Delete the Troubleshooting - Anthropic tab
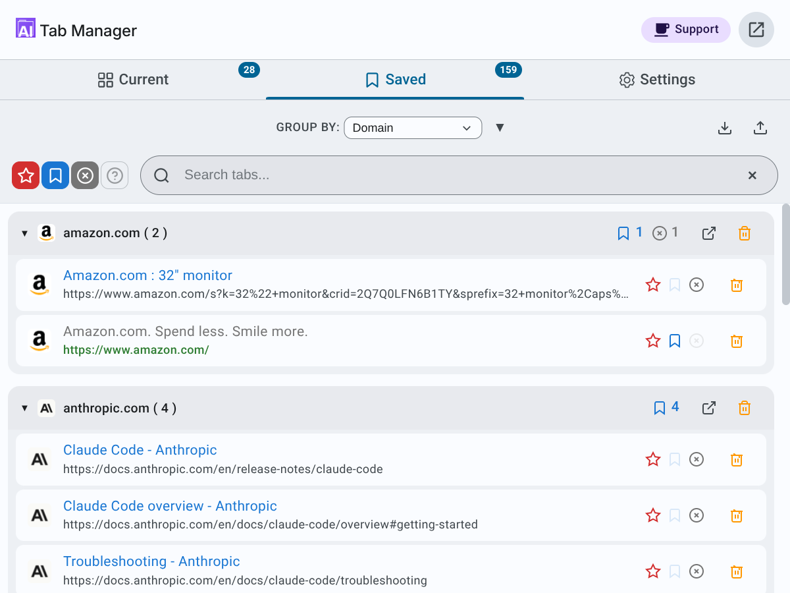790x593 pixels. [x=737, y=572]
